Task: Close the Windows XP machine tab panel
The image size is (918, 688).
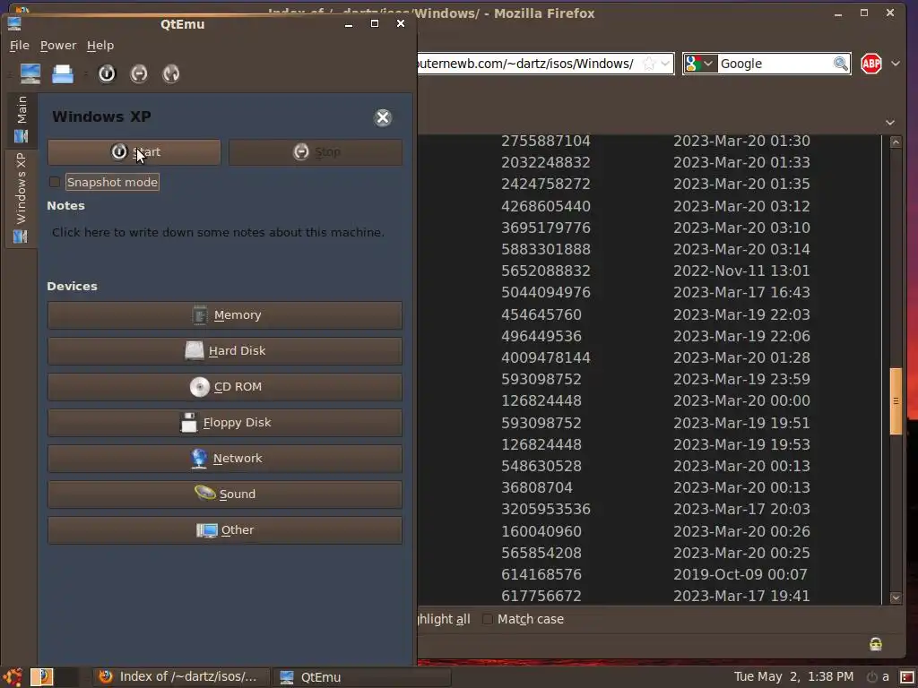Action: [x=383, y=117]
